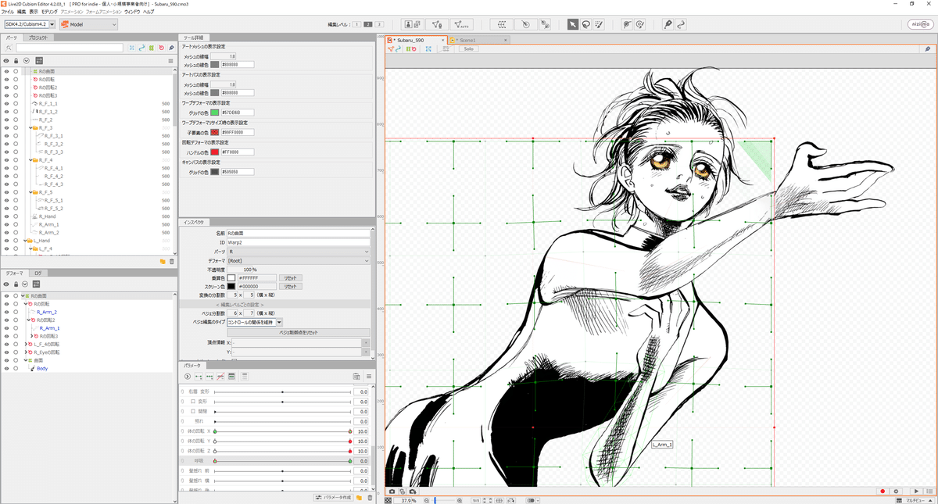Open the モデリング menu

(x=48, y=13)
